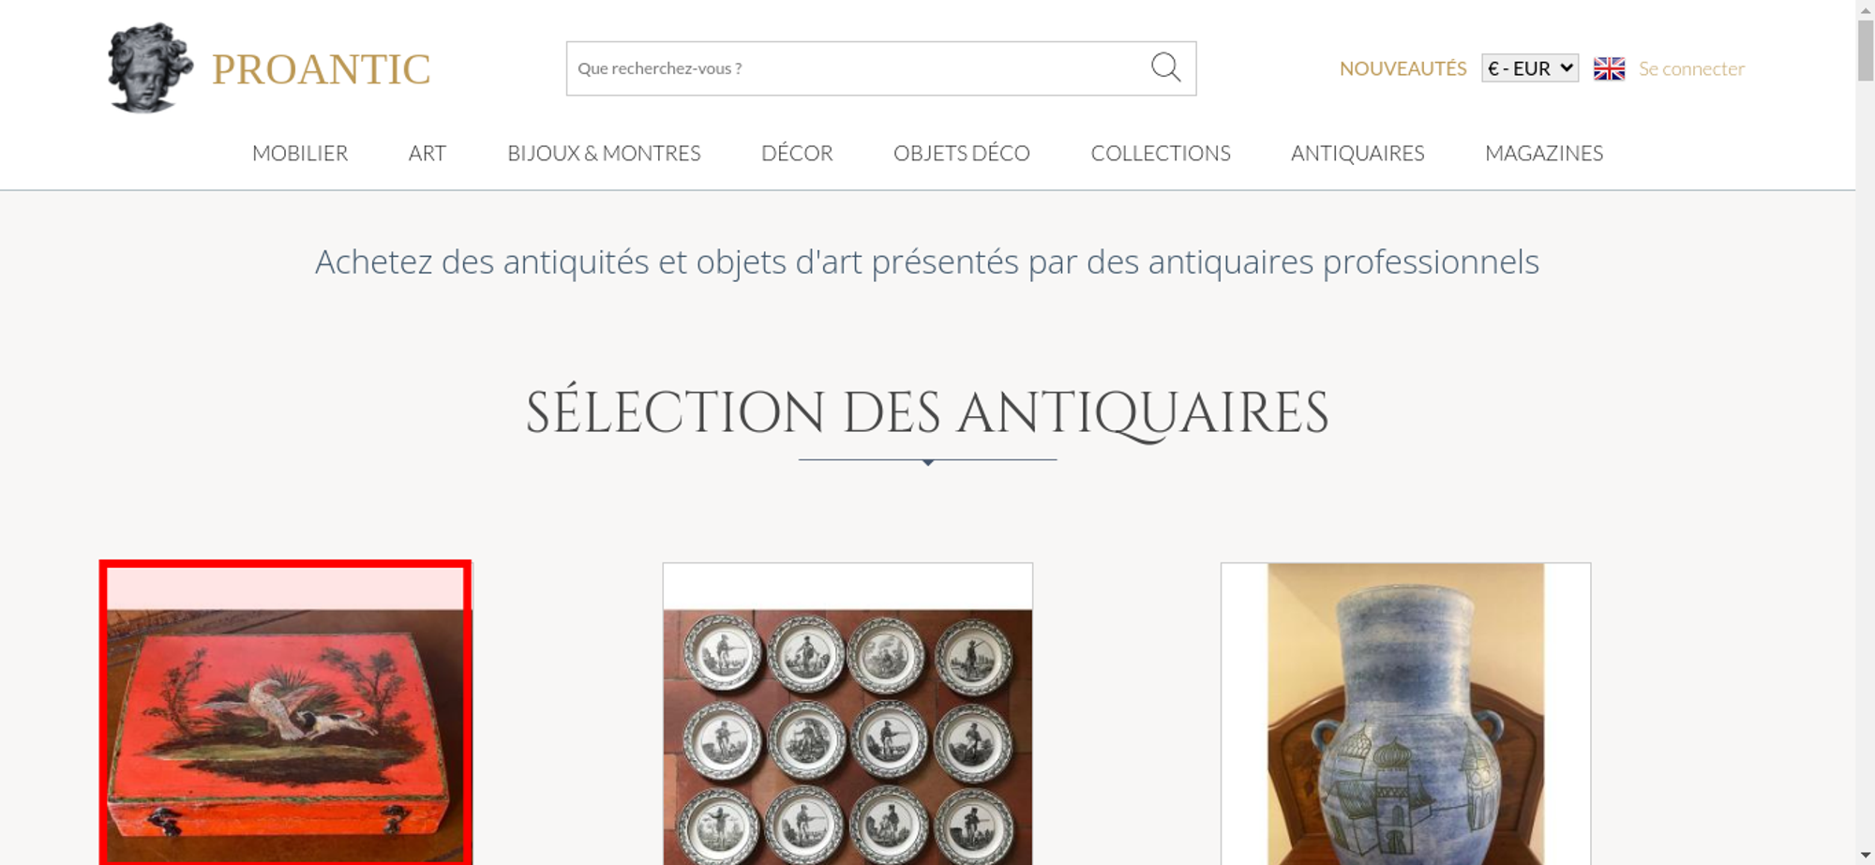Image resolution: width=1875 pixels, height=865 pixels.
Task: Open the EUR currency dropdown
Action: (1530, 68)
